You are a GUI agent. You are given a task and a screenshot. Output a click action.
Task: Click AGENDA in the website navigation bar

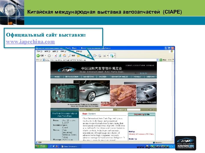[103, 77]
